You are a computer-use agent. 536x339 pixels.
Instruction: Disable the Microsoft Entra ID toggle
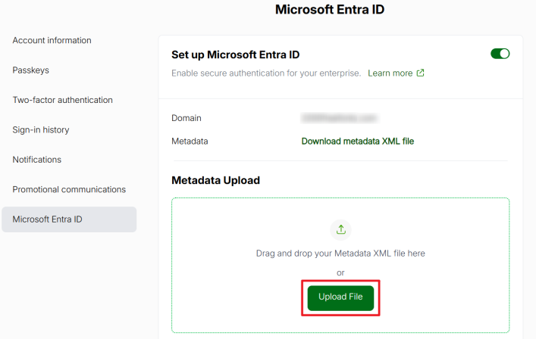(500, 54)
